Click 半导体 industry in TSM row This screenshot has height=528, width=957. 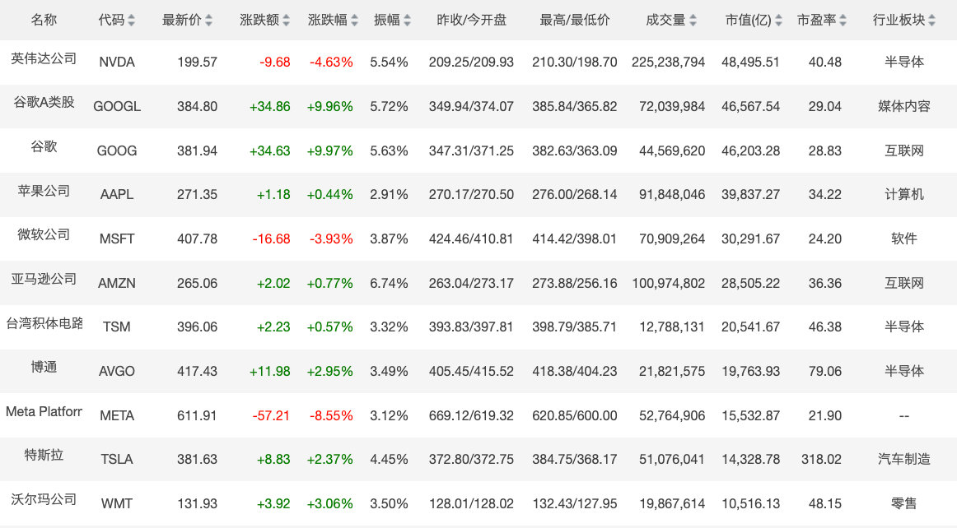pos(904,327)
